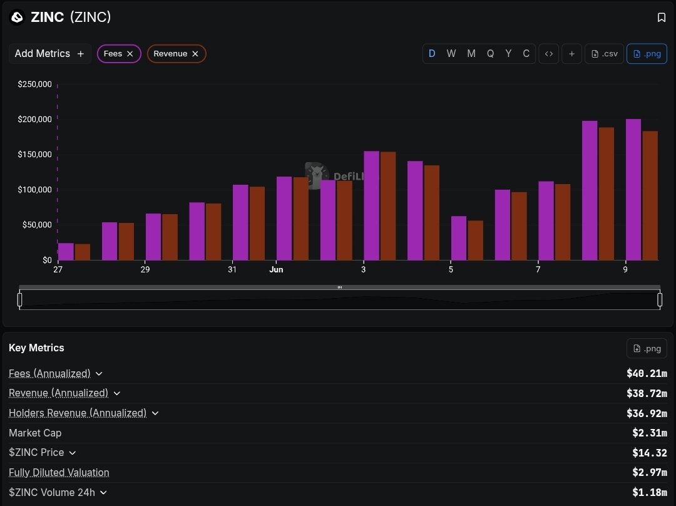Click the plus icon beside embed
Screen dimensions: 676x506
tap(571, 53)
